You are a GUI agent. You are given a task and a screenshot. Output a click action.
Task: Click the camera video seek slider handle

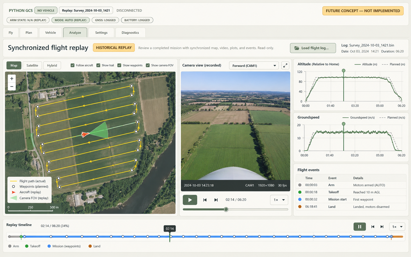coord(226,209)
